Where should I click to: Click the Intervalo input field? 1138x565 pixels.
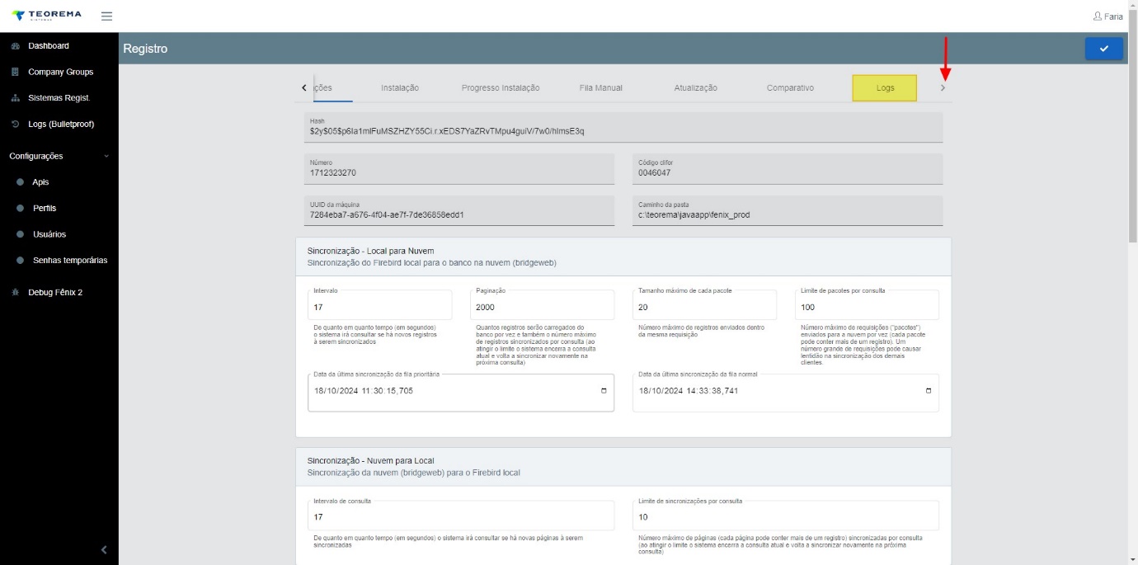(x=380, y=305)
